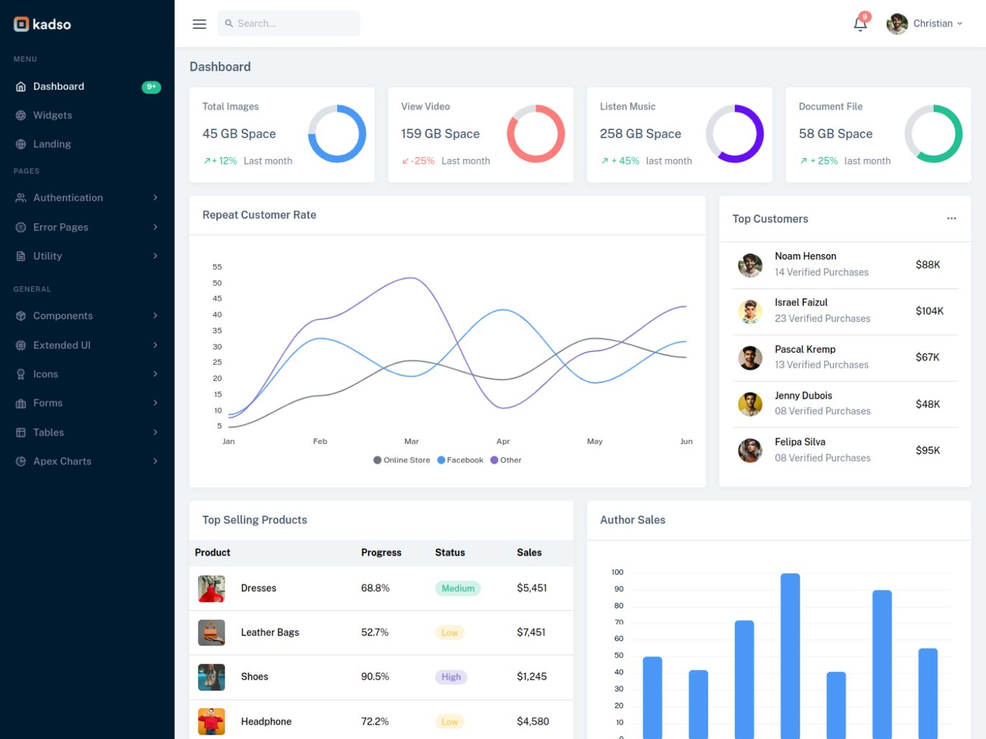The height and width of the screenshot is (739, 986).
Task: Click into the Search input field
Action: point(289,24)
